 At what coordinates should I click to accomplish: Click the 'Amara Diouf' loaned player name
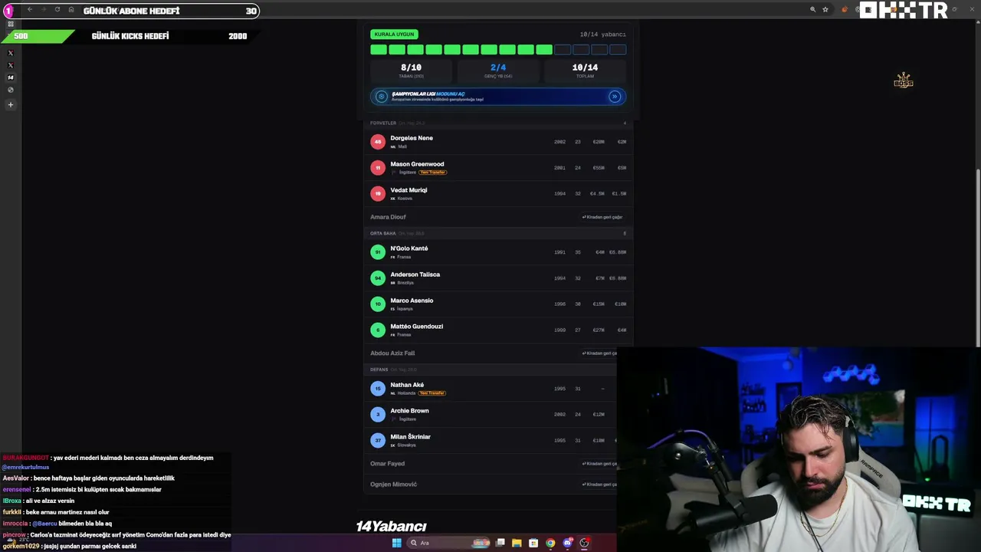388,217
